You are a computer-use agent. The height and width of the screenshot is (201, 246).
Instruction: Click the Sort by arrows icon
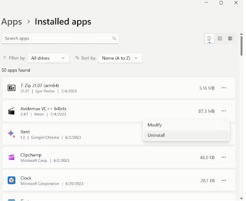pyautogui.click(x=77, y=58)
